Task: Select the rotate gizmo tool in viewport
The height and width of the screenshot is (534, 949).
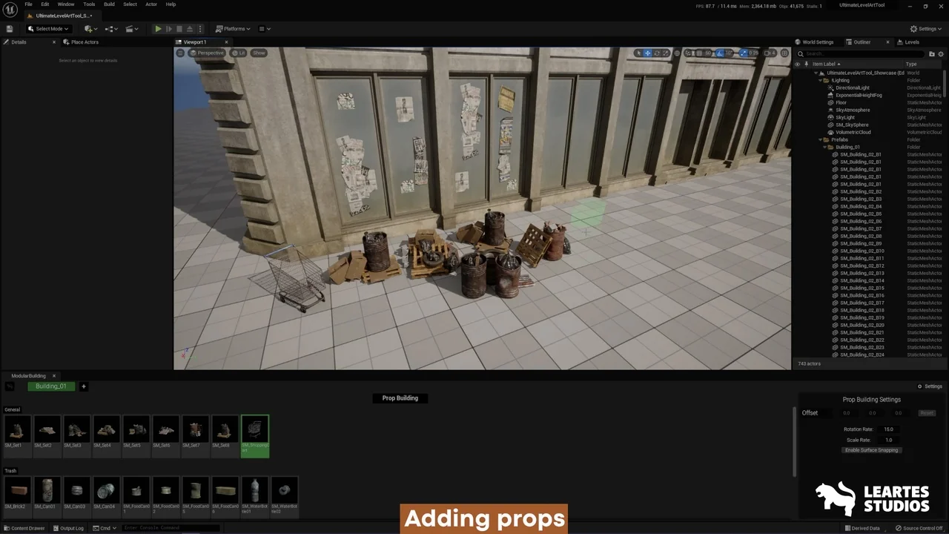Action: (656, 53)
